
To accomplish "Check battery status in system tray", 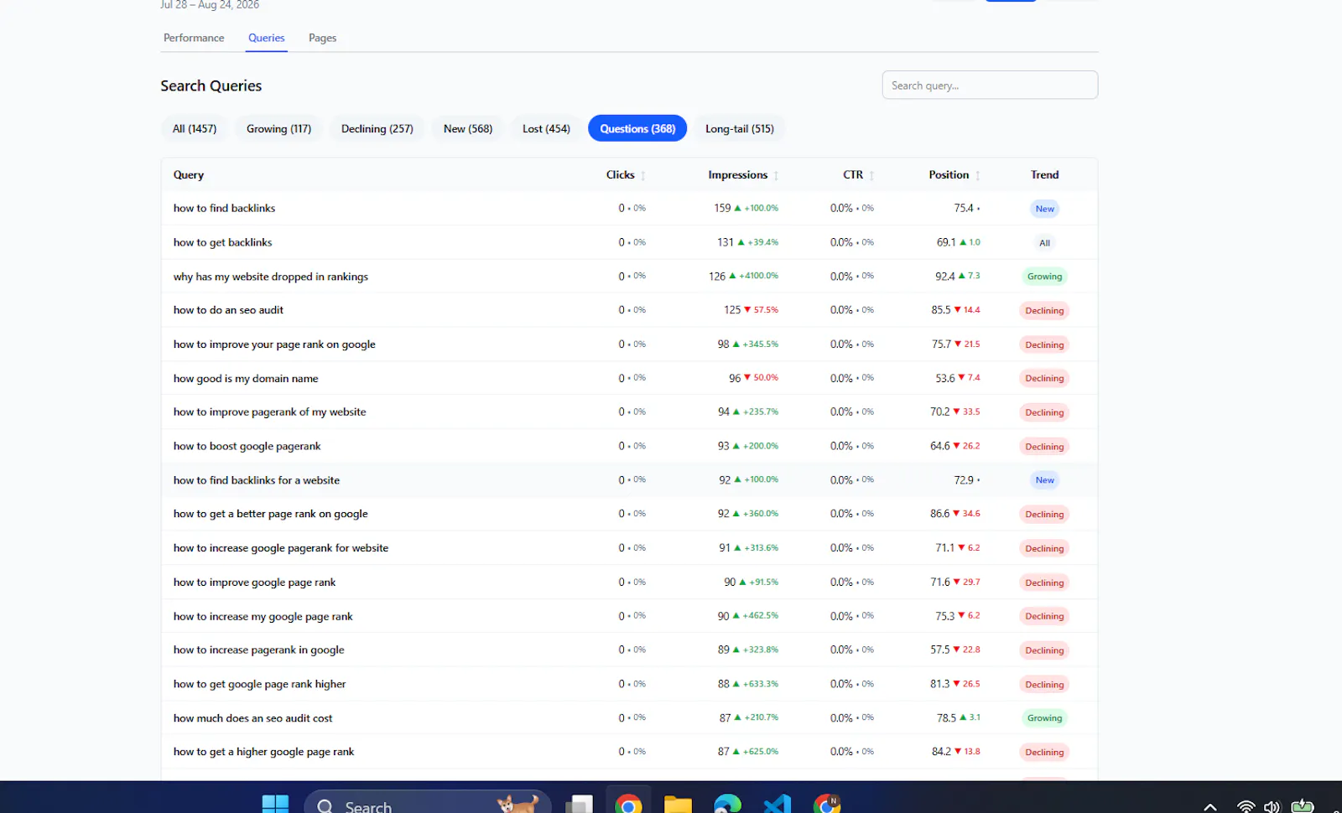I will (1303, 805).
